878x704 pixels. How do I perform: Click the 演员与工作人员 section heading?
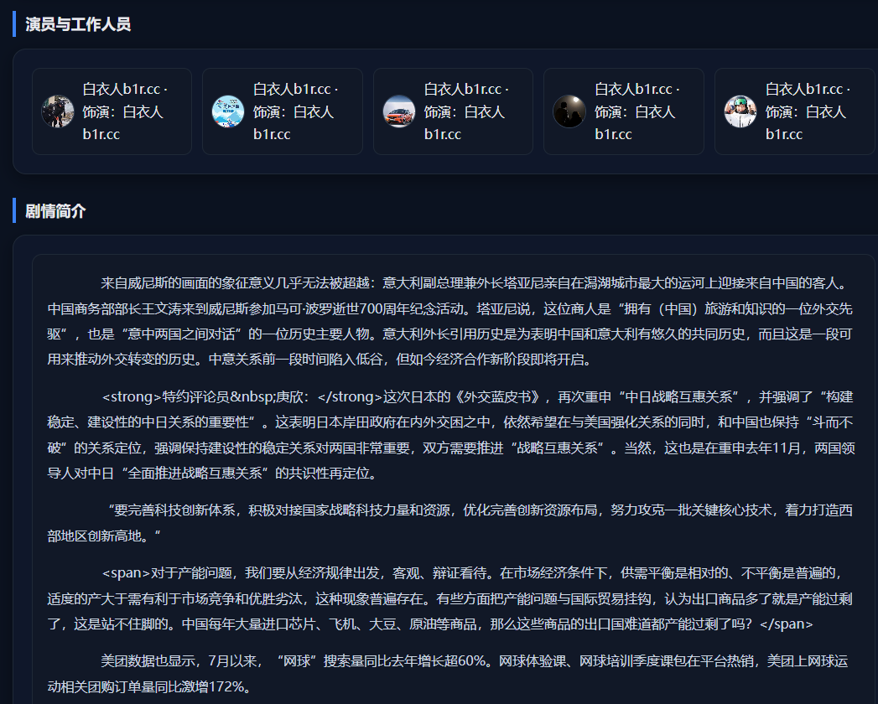pos(78,24)
